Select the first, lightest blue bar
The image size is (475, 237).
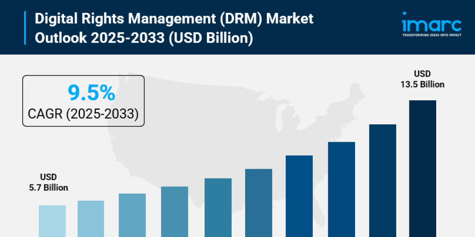[52, 221]
